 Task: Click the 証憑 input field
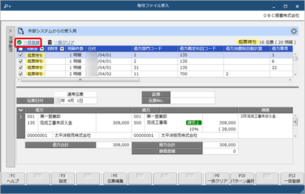(193, 94)
